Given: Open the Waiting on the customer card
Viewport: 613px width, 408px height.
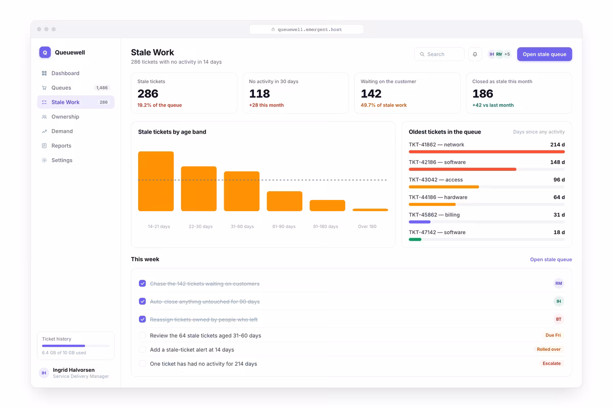Looking at the screenshot, I should pyautogui.click(x=407, y=93).
